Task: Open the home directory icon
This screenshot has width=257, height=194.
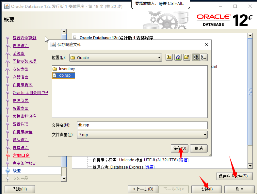Action: [x=178, y=57]
